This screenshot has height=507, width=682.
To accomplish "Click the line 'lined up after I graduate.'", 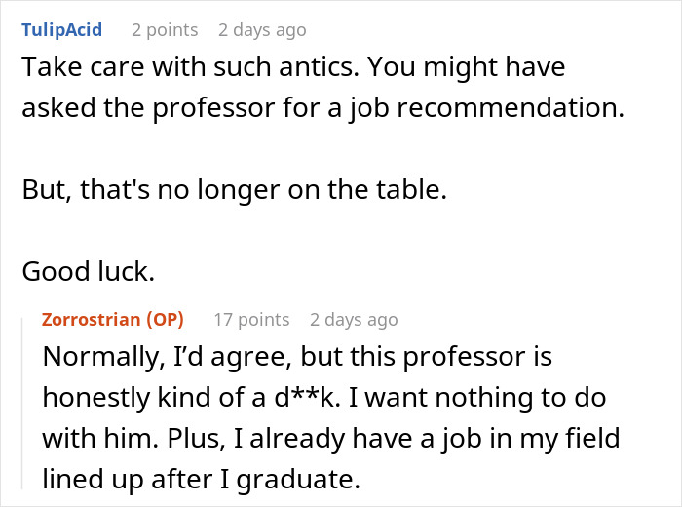I will coord(202,480).
